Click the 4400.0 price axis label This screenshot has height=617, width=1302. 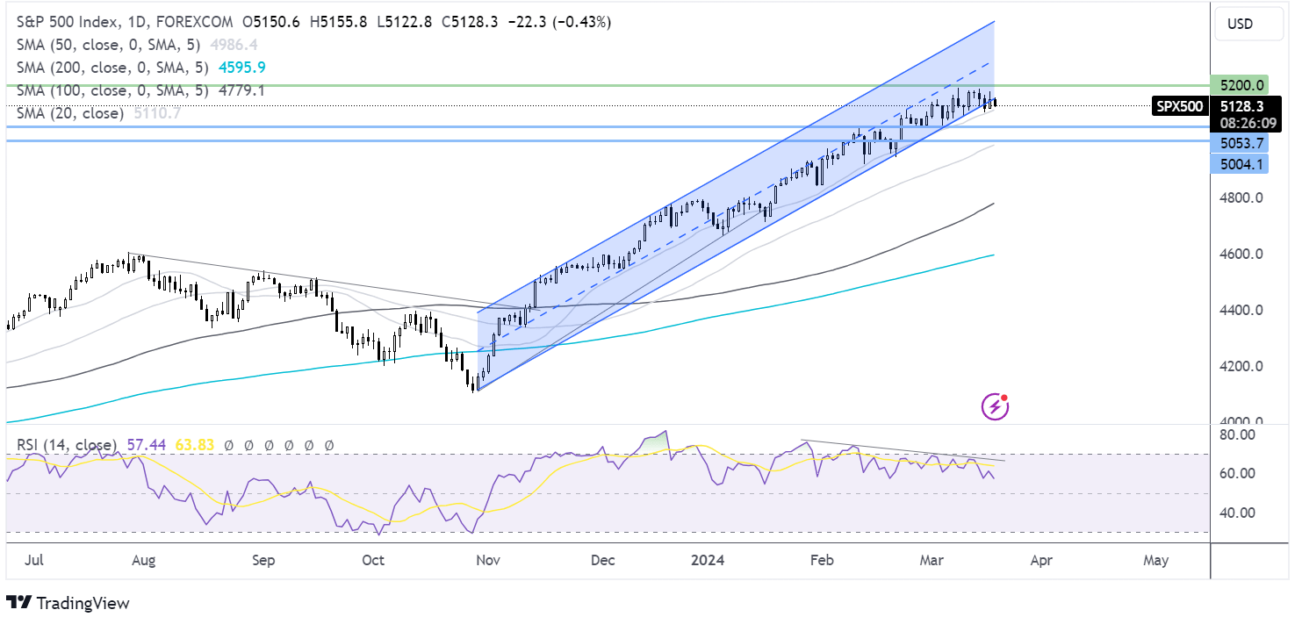tap(1240, 311)
